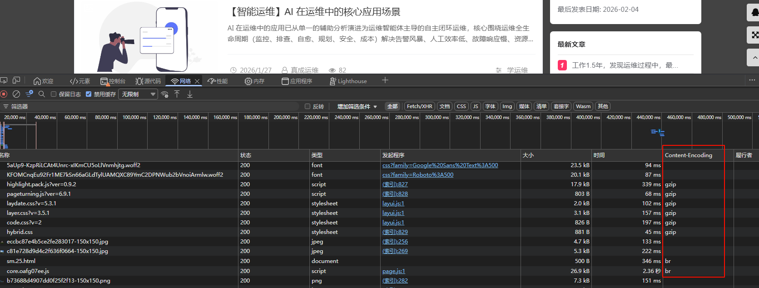Select request row core.oafg07ee.js
This screenshot has height=288, width=759.
pyautogui.click(x=380, y=271)
